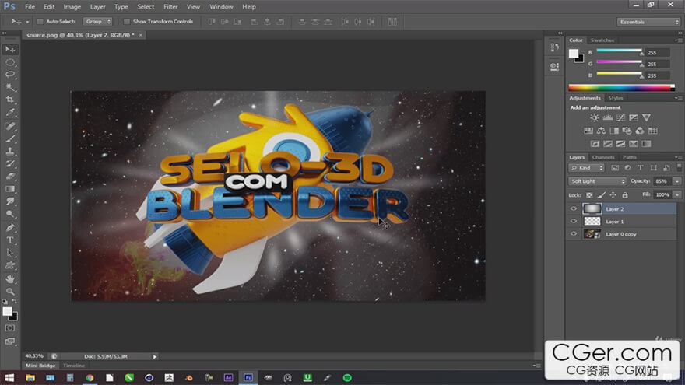
Task: Select the Zoom tool in the toolbox
Action: 10,291
